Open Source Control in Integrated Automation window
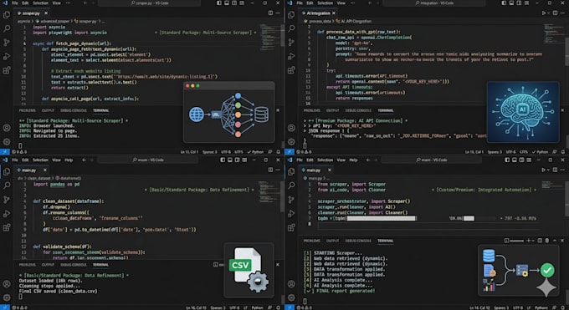569x310 pixels. [291, 200]
